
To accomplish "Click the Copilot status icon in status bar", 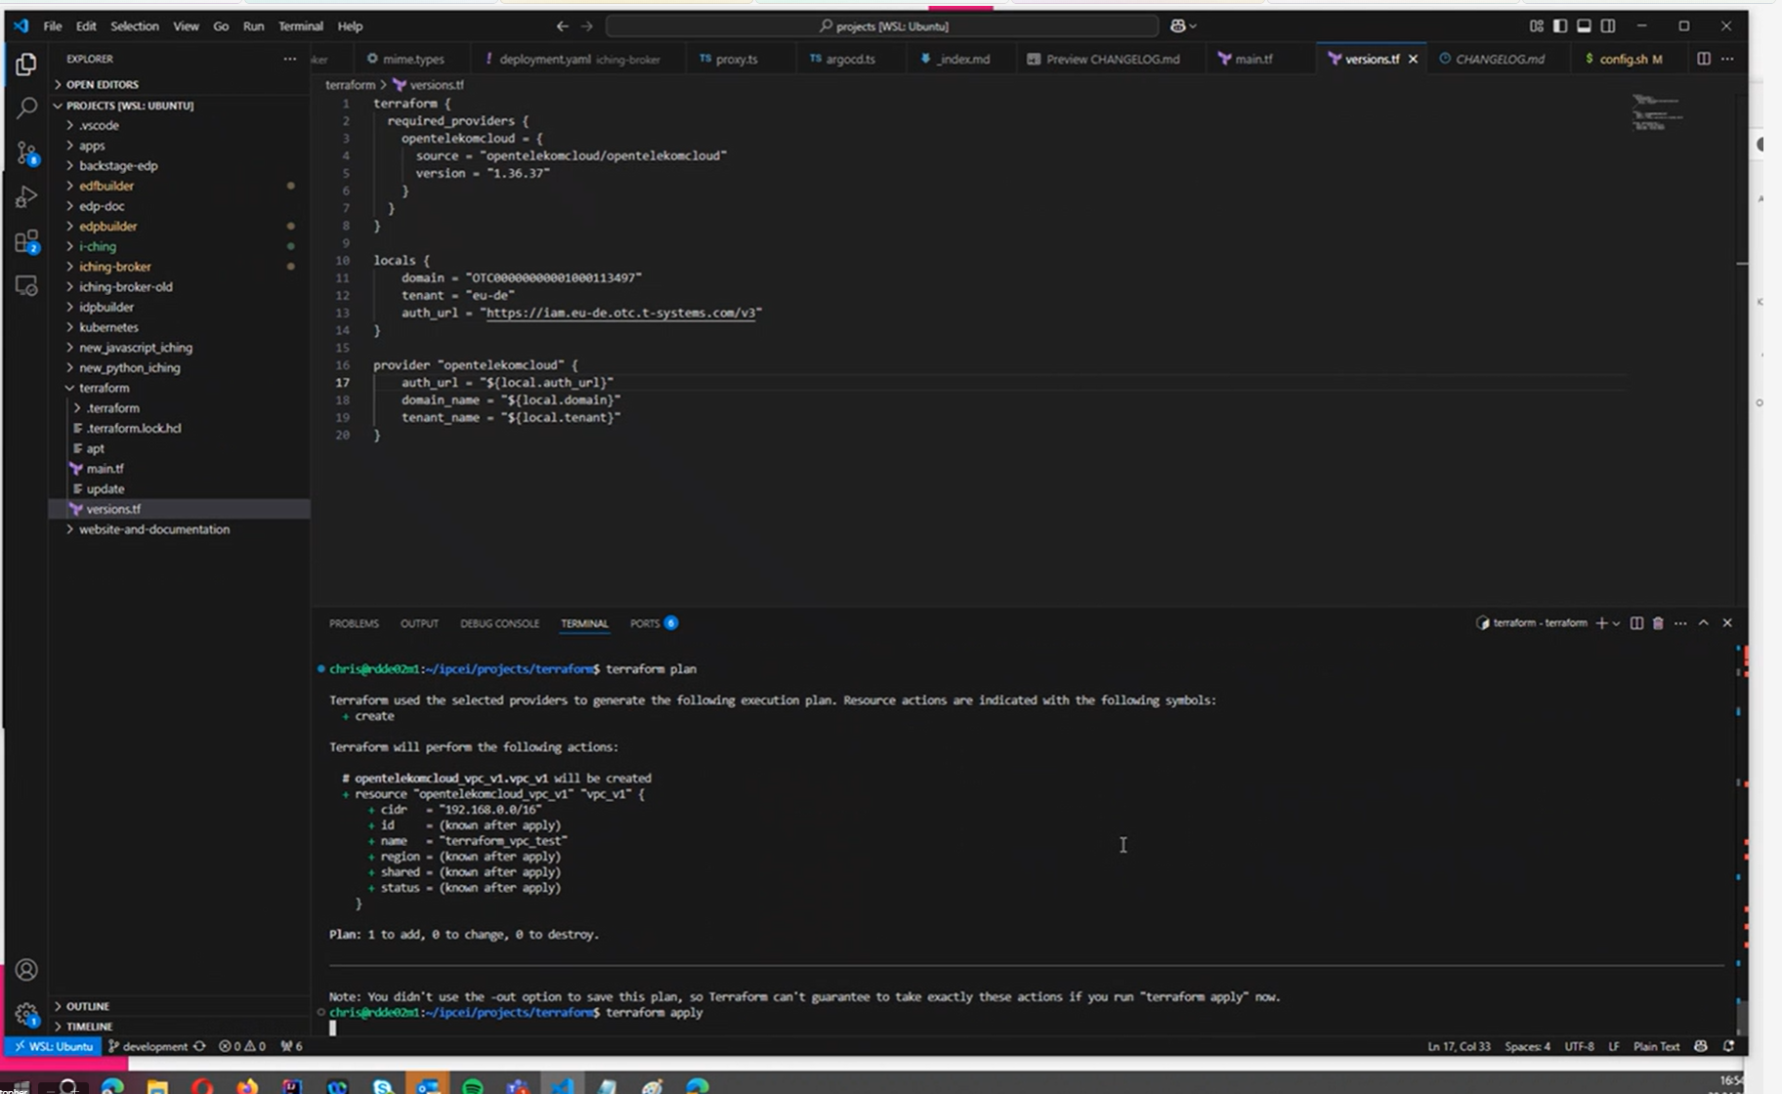I will click(x=1701, y=1046).
